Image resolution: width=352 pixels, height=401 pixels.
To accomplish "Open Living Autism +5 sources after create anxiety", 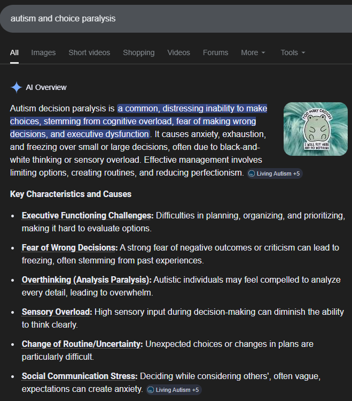I will (x=174, y=390).
